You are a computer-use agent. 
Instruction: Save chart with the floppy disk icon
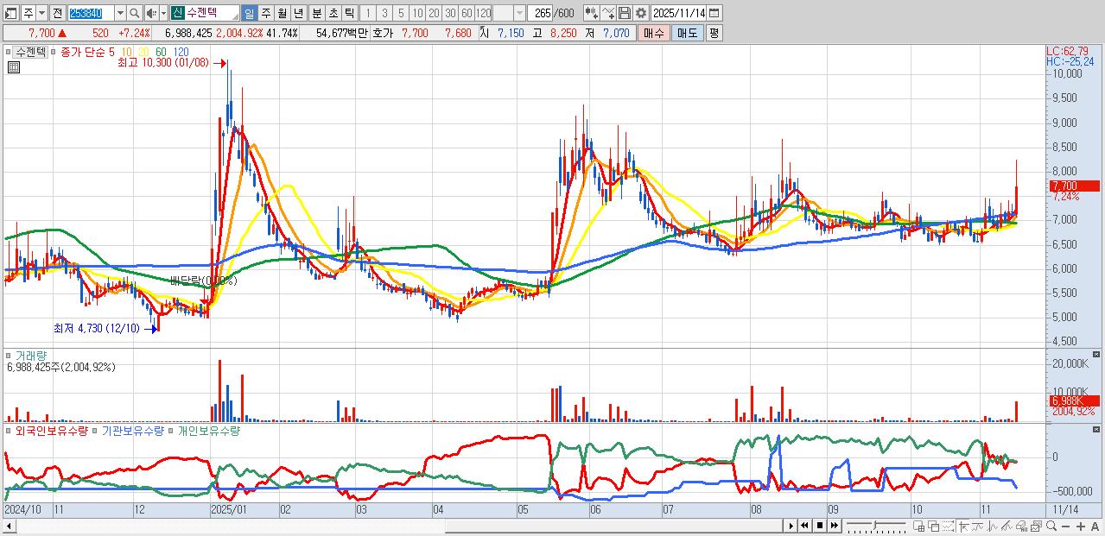[625, 13]
